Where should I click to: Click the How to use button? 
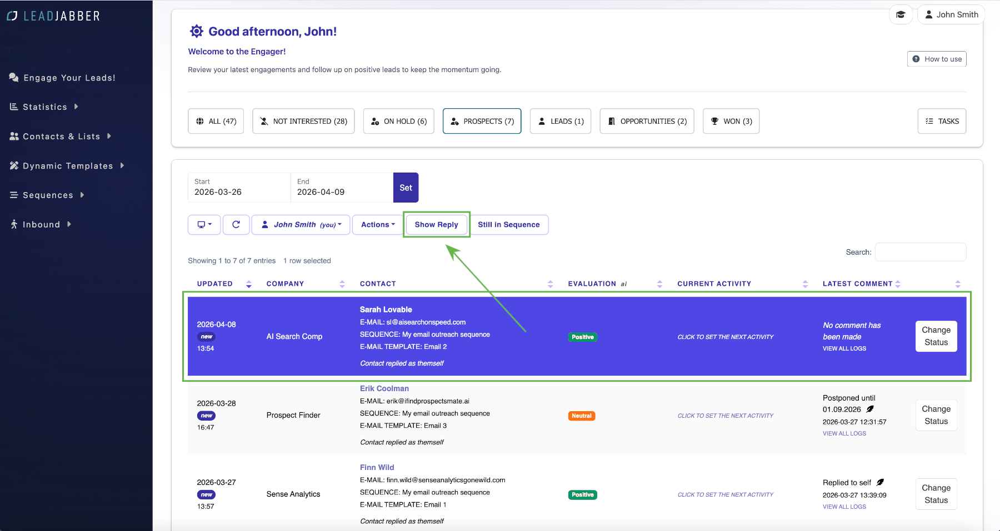pos(937,59)
